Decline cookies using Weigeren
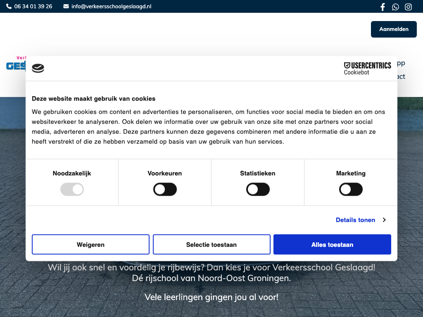Image resolution: width=423 pixels, height=317 pixels. (90, 245)
